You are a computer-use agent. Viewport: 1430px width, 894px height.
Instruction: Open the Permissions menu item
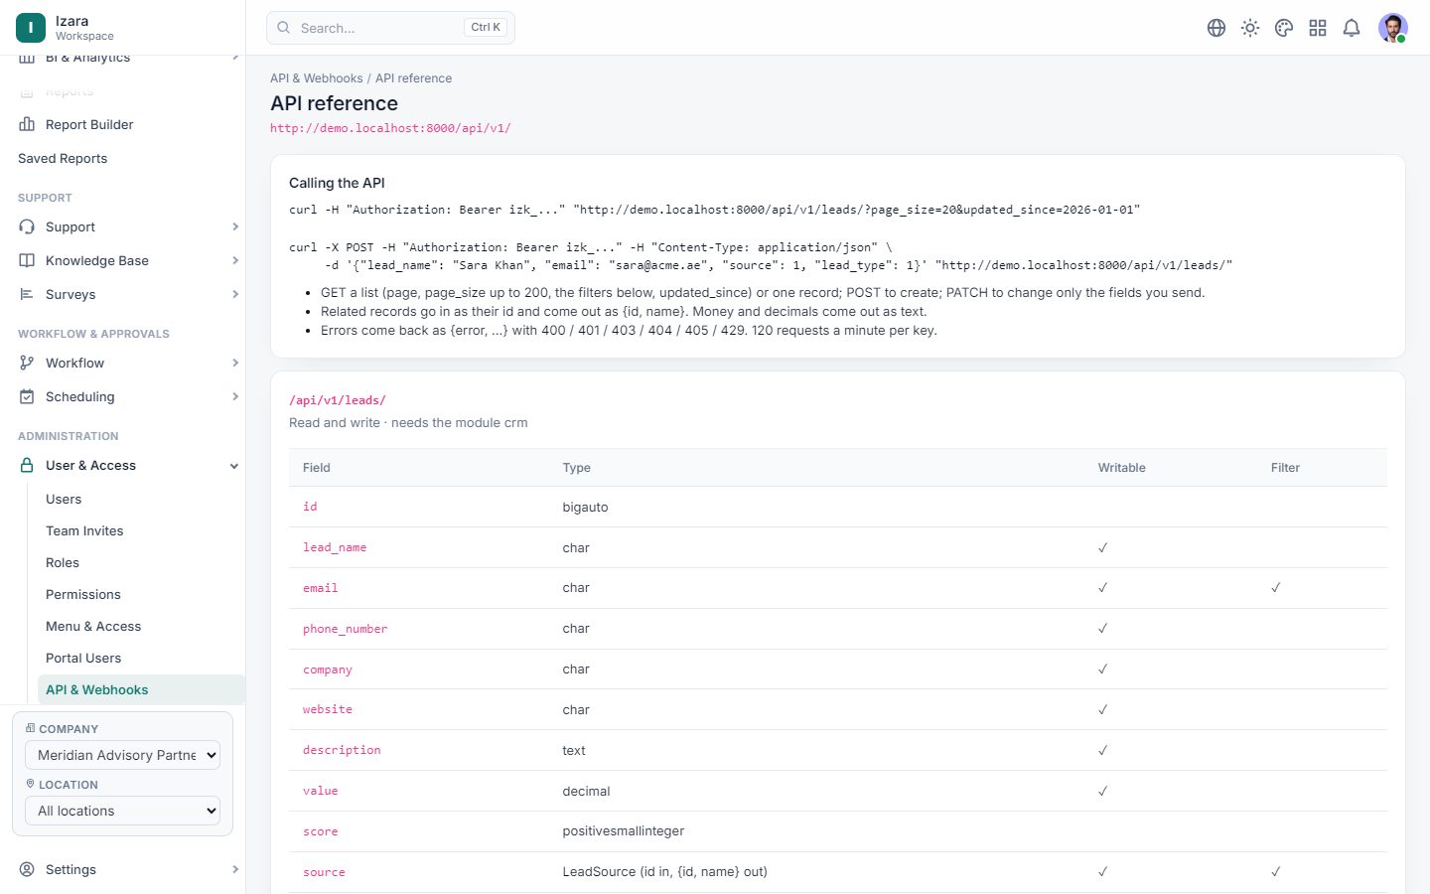click(83, 594)
